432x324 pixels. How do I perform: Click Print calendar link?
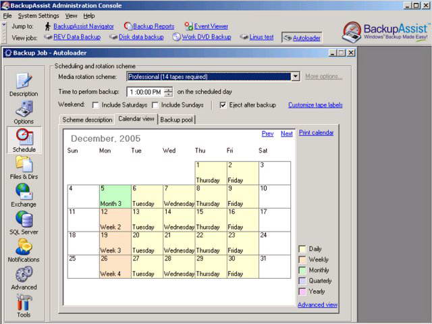pyautogui.click(x=316, y=132)
